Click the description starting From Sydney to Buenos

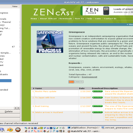(119, 100)
